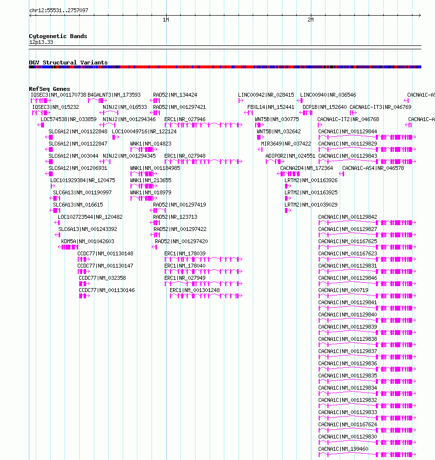Screen dimensions: 435x460
Task: Open the Cytogenetic Bands track title
Action: [x=58, y=36]
